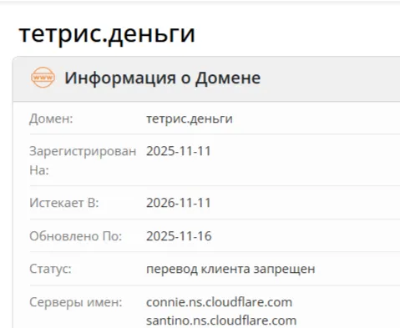The image size is (400, 328).
Task: Click the Домен: label
Action: coord(51,119)
